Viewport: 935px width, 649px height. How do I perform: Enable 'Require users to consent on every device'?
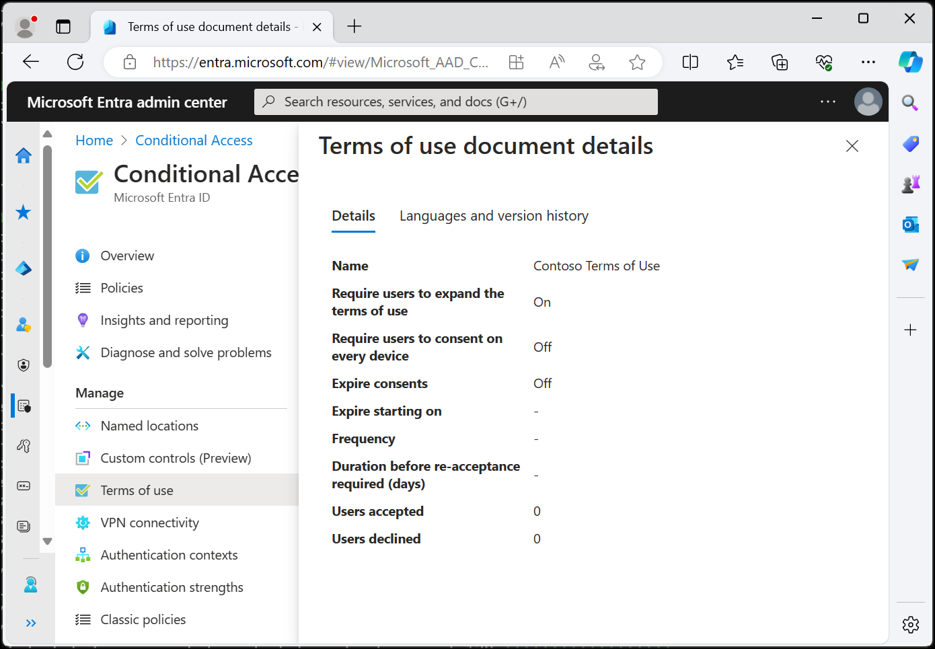click(x=542, y=346)
